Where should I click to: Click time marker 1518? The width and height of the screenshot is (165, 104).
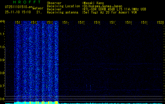click(129, 22)
